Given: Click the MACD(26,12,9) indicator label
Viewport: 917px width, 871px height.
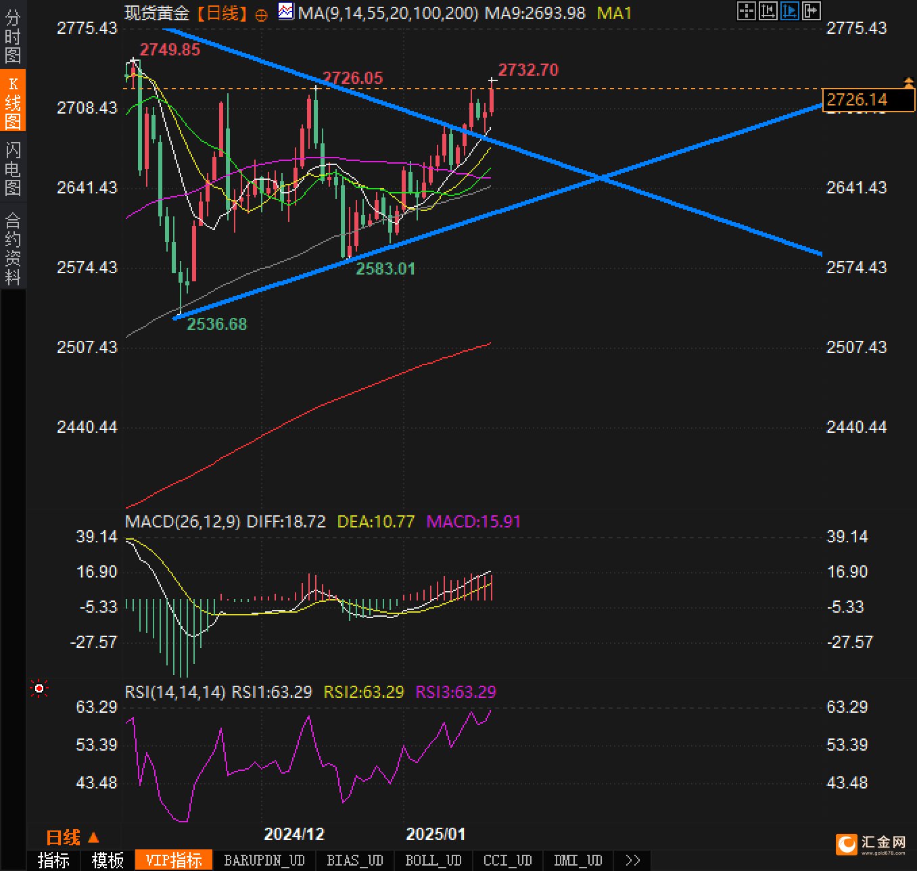Looking at the screenshot, I should pyautogui.click(x=183, y=521).
